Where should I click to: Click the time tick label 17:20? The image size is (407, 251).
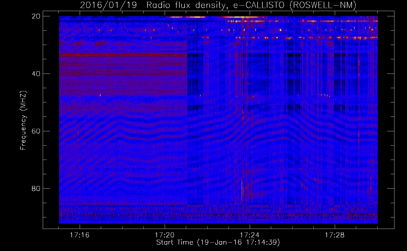point(165,235)
